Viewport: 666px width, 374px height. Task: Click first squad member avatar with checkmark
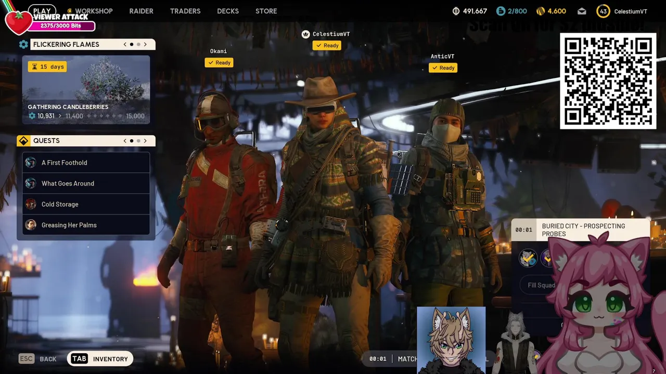point(528,258)
